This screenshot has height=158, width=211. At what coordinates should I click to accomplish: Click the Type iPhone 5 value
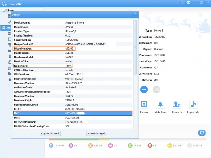tap(158, 31)
